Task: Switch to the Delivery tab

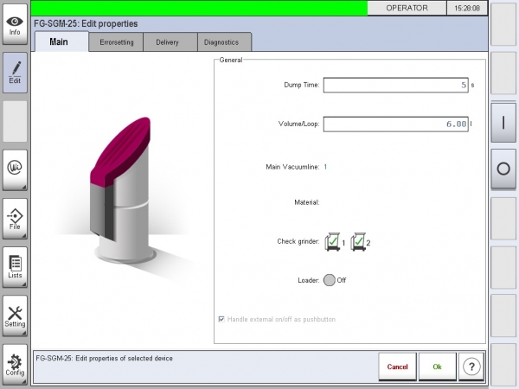Action: (168, 41)
